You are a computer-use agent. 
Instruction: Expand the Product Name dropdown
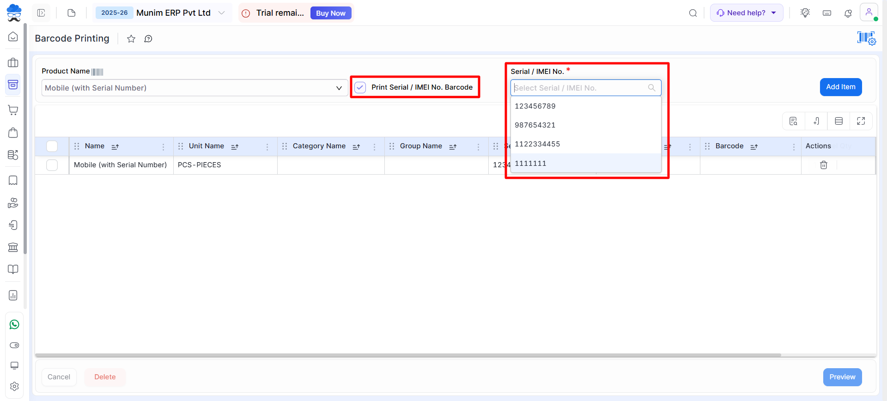tap(339, 88)
